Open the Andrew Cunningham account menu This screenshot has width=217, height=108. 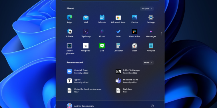point(80,106)
